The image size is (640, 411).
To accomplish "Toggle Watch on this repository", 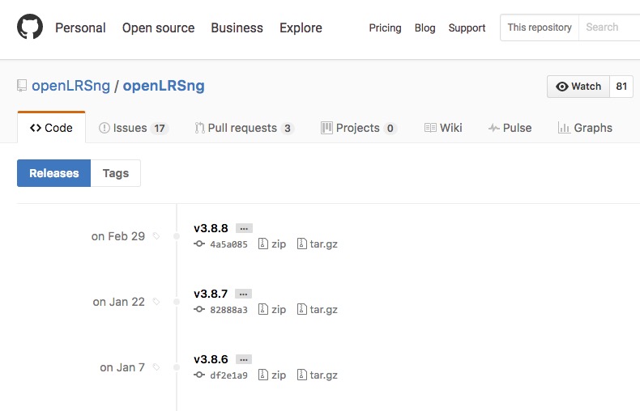I will pos(578,87).
